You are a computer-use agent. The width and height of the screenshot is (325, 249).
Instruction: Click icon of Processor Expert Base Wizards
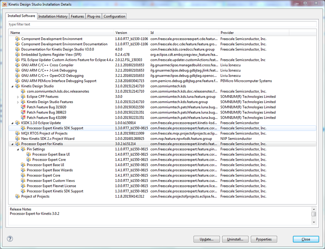pyautogui.click(x=23, y=170)
